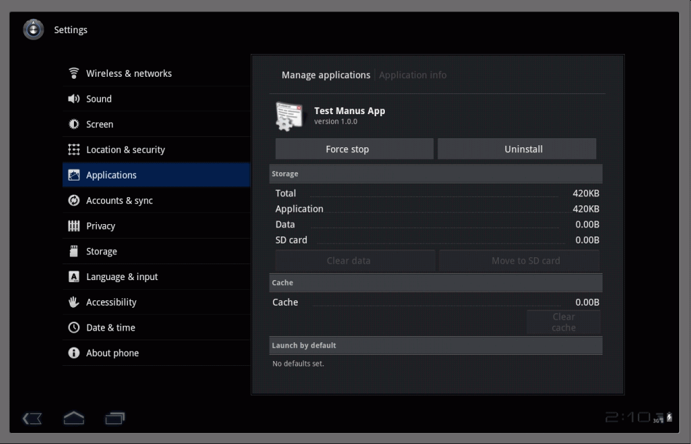Click the Accounts & sync icon
The height and width of the screenshot is (444, 691).
click(74, 201)
